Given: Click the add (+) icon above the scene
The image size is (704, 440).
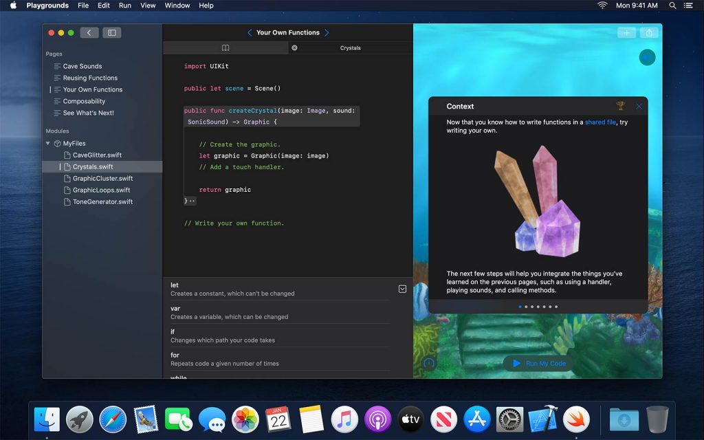Looking at the screenshot, I should 626,32.
